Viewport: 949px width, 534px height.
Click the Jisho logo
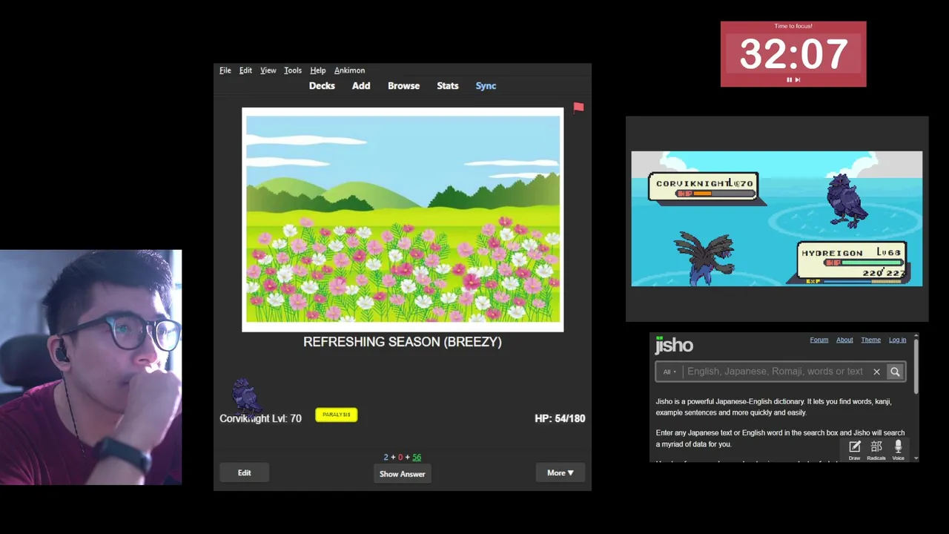click(x=674, y=345)
